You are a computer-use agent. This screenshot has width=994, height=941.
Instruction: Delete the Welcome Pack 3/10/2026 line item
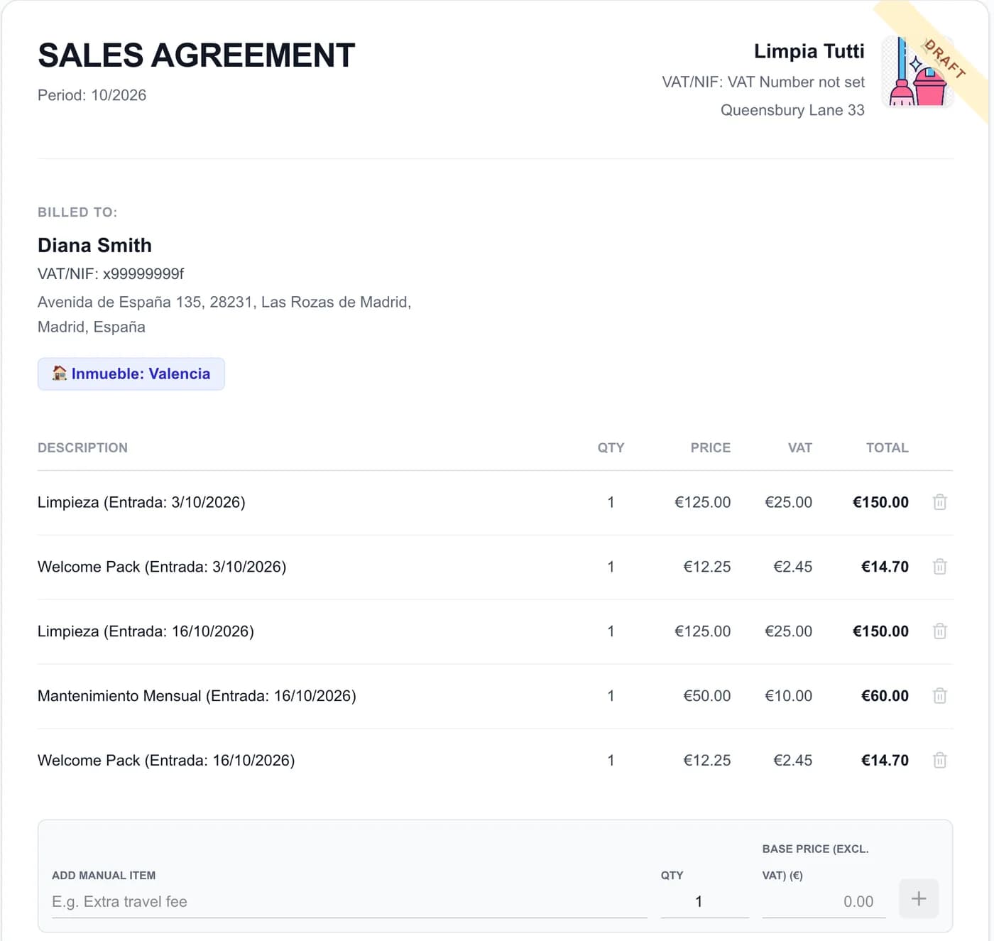click(939, 567)
